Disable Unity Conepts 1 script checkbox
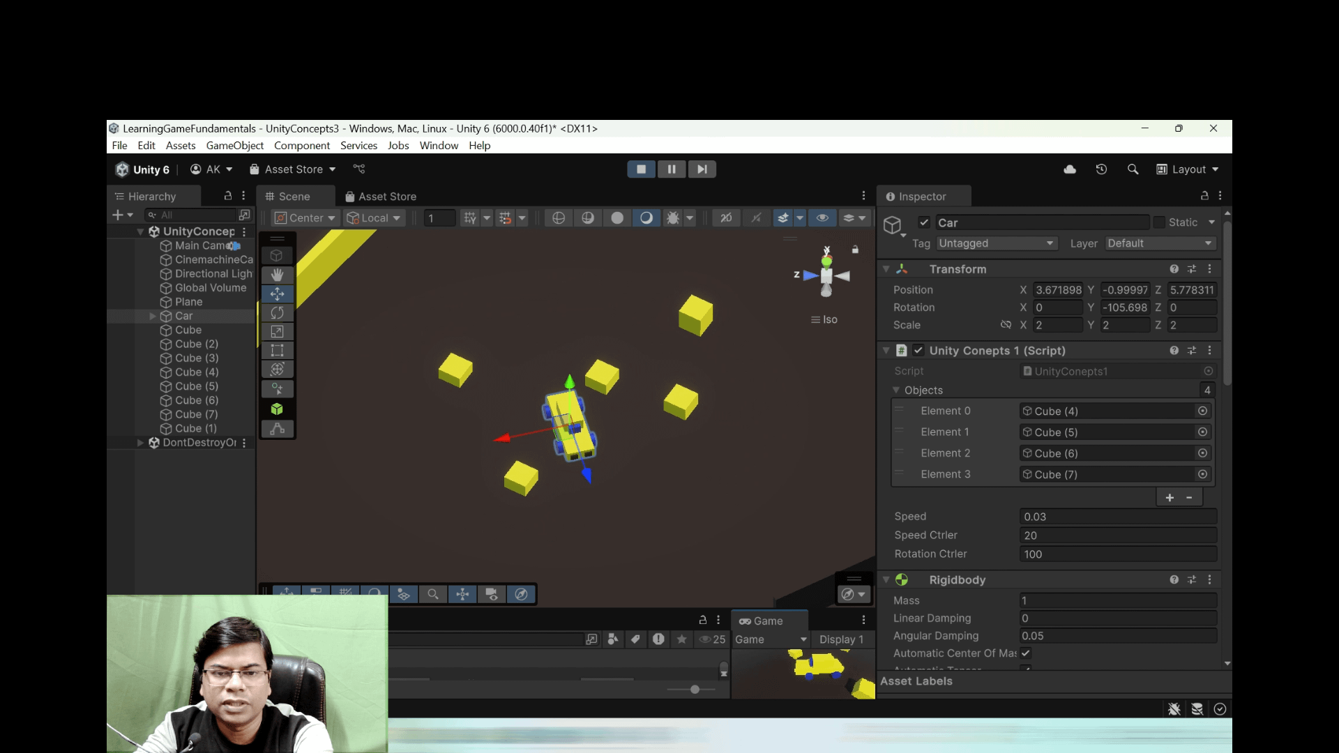The height and width of the screenshot is (753, 1339). tap(918, 351)
